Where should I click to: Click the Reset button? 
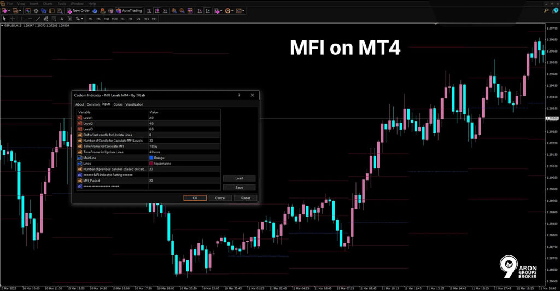[246, 198]
